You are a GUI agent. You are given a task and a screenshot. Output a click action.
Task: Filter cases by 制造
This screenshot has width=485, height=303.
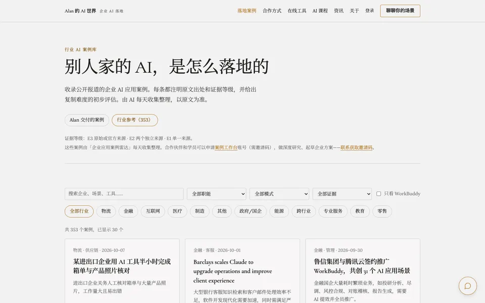pos(200,211)
